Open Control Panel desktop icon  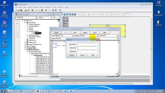pyautogui.click(x=4, y=54)
